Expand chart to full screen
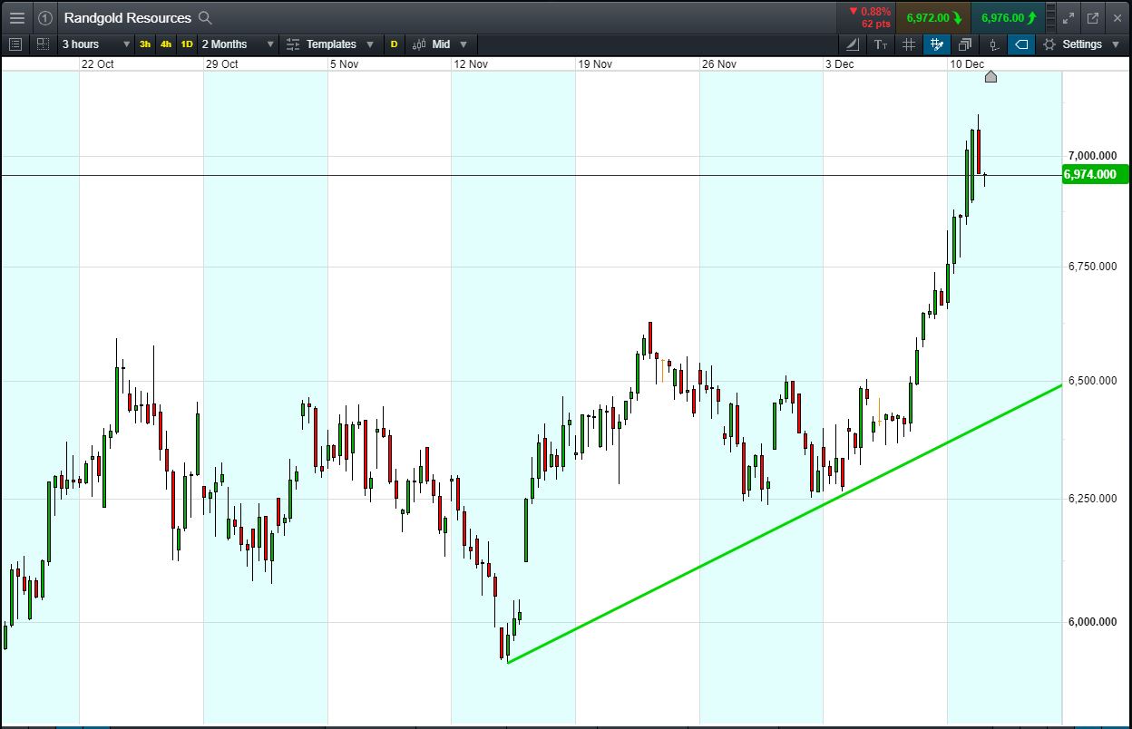Screen dimensions: 1132x729 point(1069,17)
